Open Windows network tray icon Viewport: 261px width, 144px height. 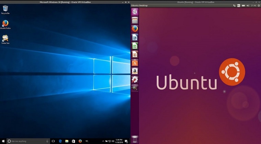(110, 141)
